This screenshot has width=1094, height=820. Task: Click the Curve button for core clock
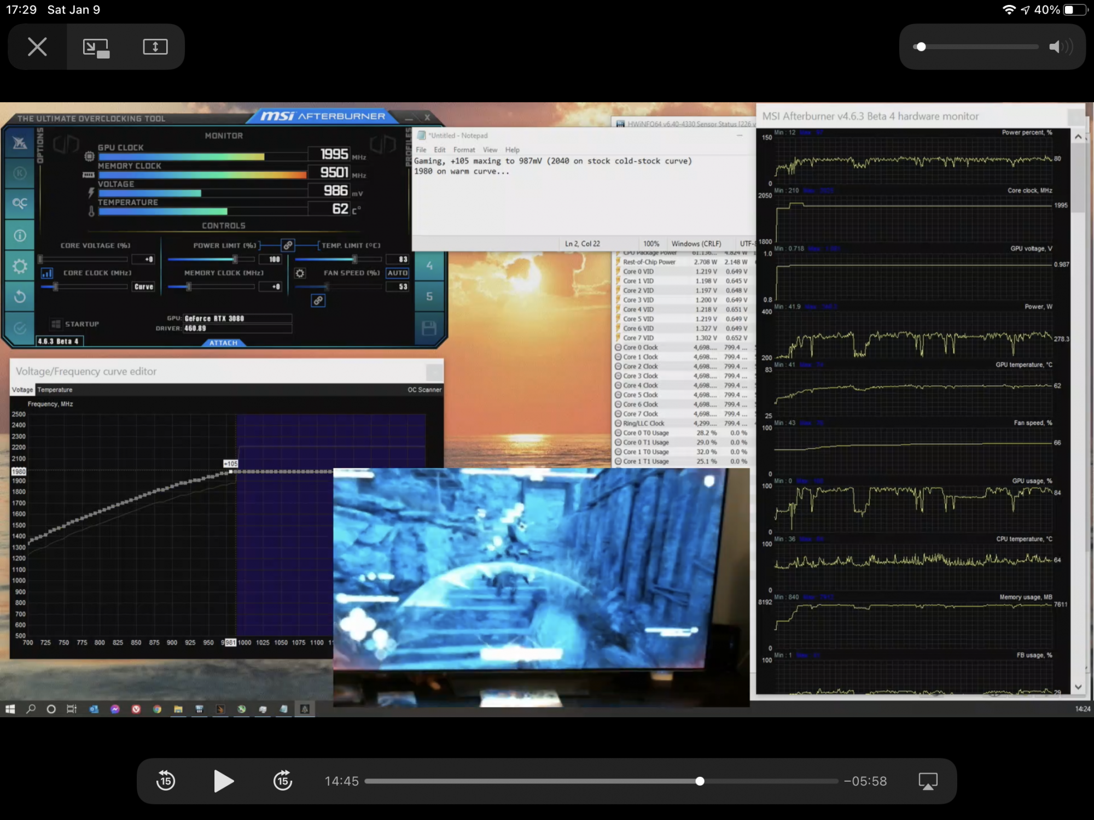(144, 286)
